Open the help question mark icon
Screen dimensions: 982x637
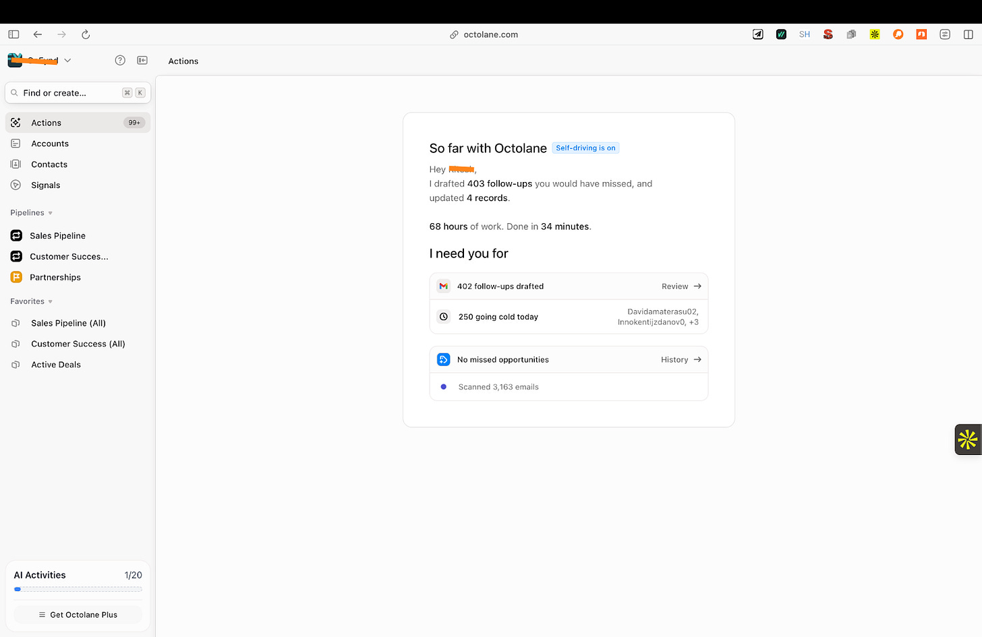[120, 60]
